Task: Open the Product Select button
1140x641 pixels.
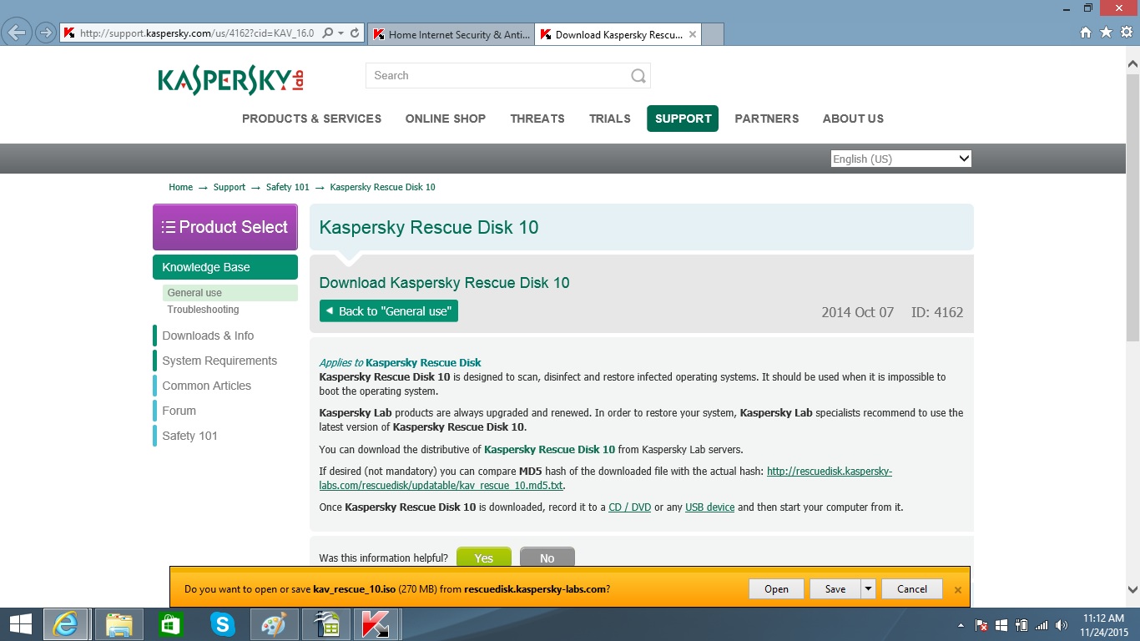Action: [x=225, y=227]
